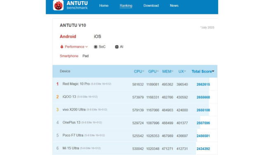Open the News menu item
The height and width of the screenshot is (155, 264).
tap(174, 5)
